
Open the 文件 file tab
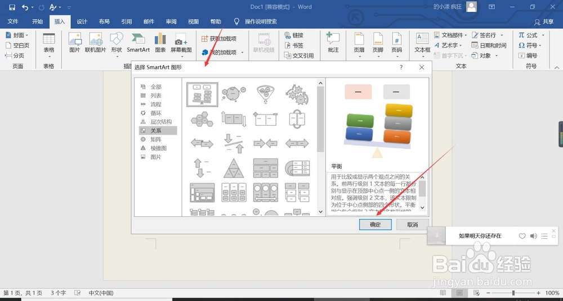coord(13,21)
